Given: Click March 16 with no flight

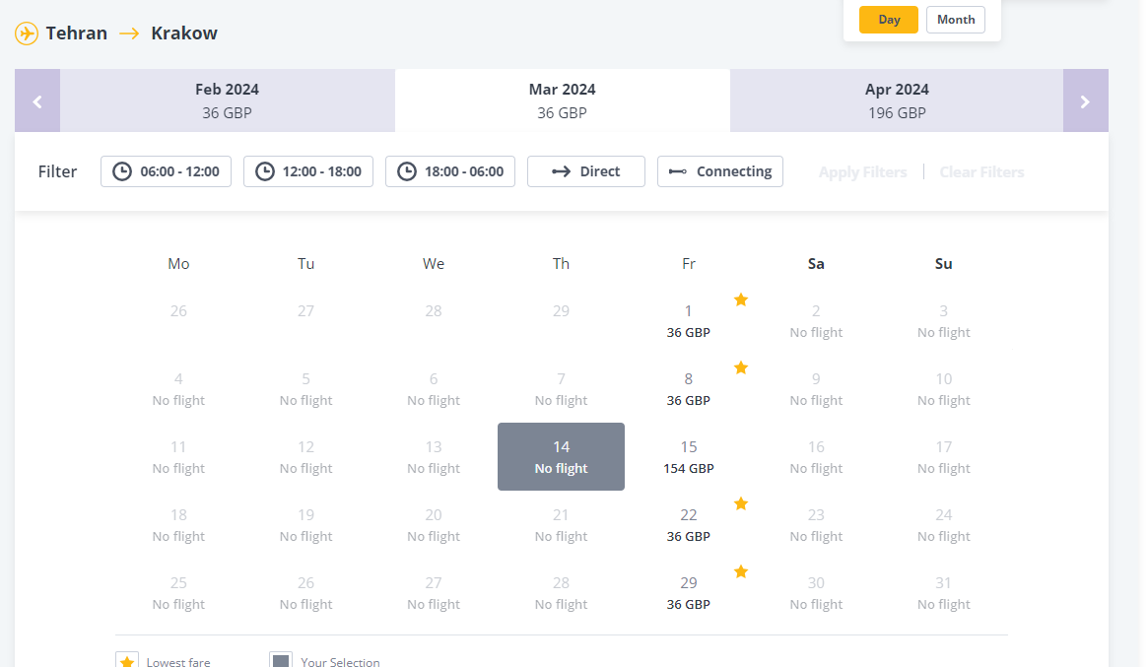Looking at the screenshot, I should 816,457.
